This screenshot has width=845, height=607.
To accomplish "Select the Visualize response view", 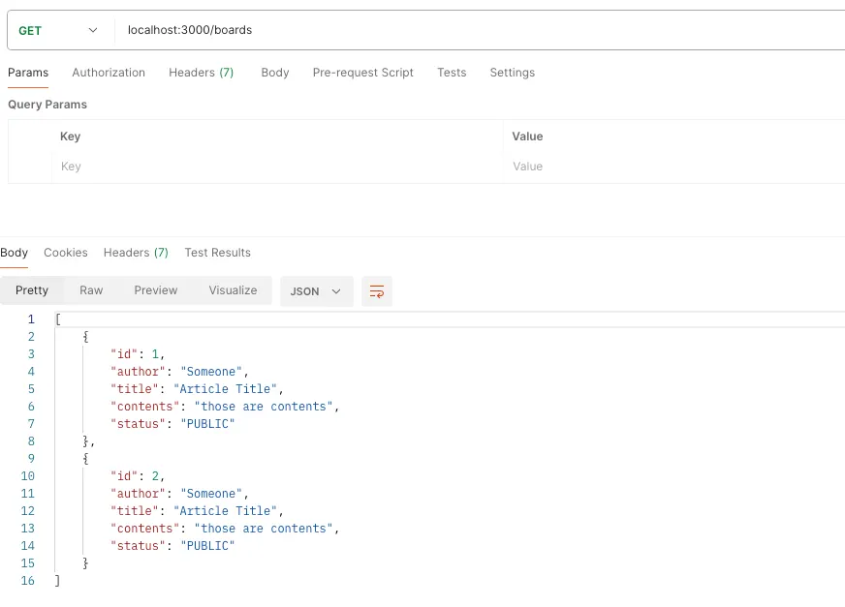I will pos(233,290).
